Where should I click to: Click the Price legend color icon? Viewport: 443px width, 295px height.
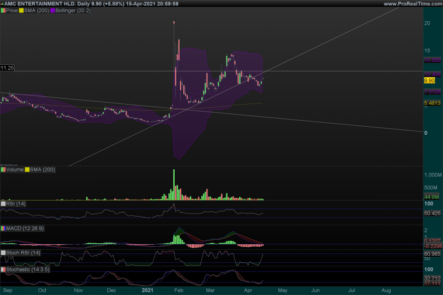pyautogui.click(x=3, y=10)
